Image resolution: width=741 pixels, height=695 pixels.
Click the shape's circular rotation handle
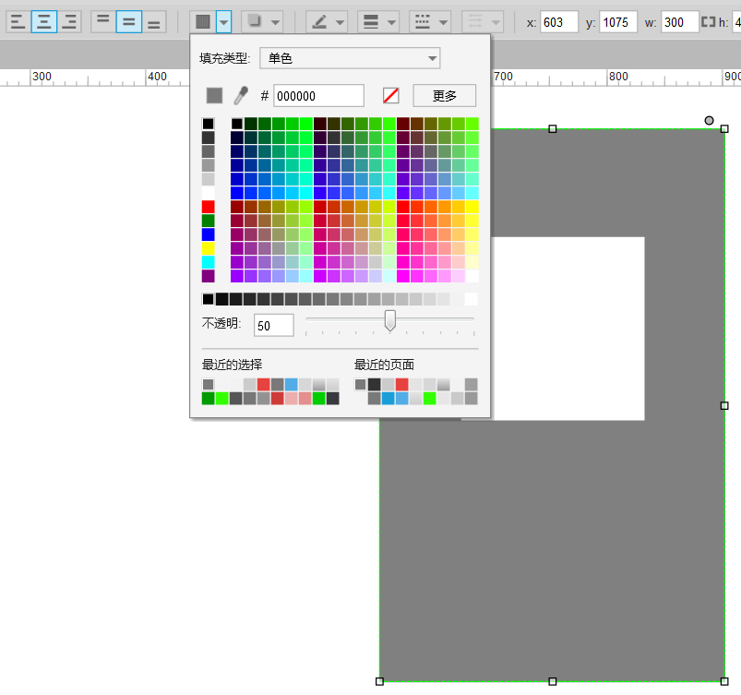pos(709,121)
